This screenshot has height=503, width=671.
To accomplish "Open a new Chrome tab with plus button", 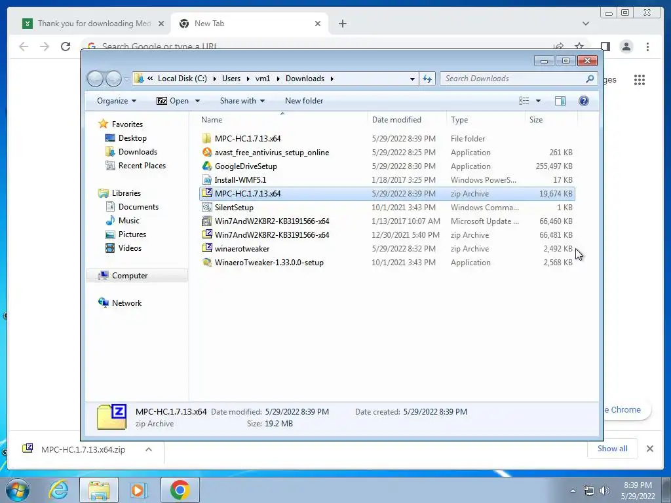I will pos(342,24).
